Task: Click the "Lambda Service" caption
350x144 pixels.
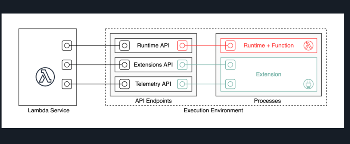Action: coord(49,110)
